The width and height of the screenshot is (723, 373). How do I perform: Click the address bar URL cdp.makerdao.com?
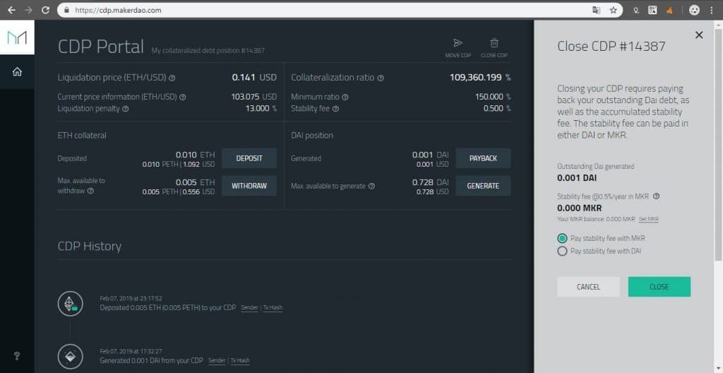click(x=118, y=10)
